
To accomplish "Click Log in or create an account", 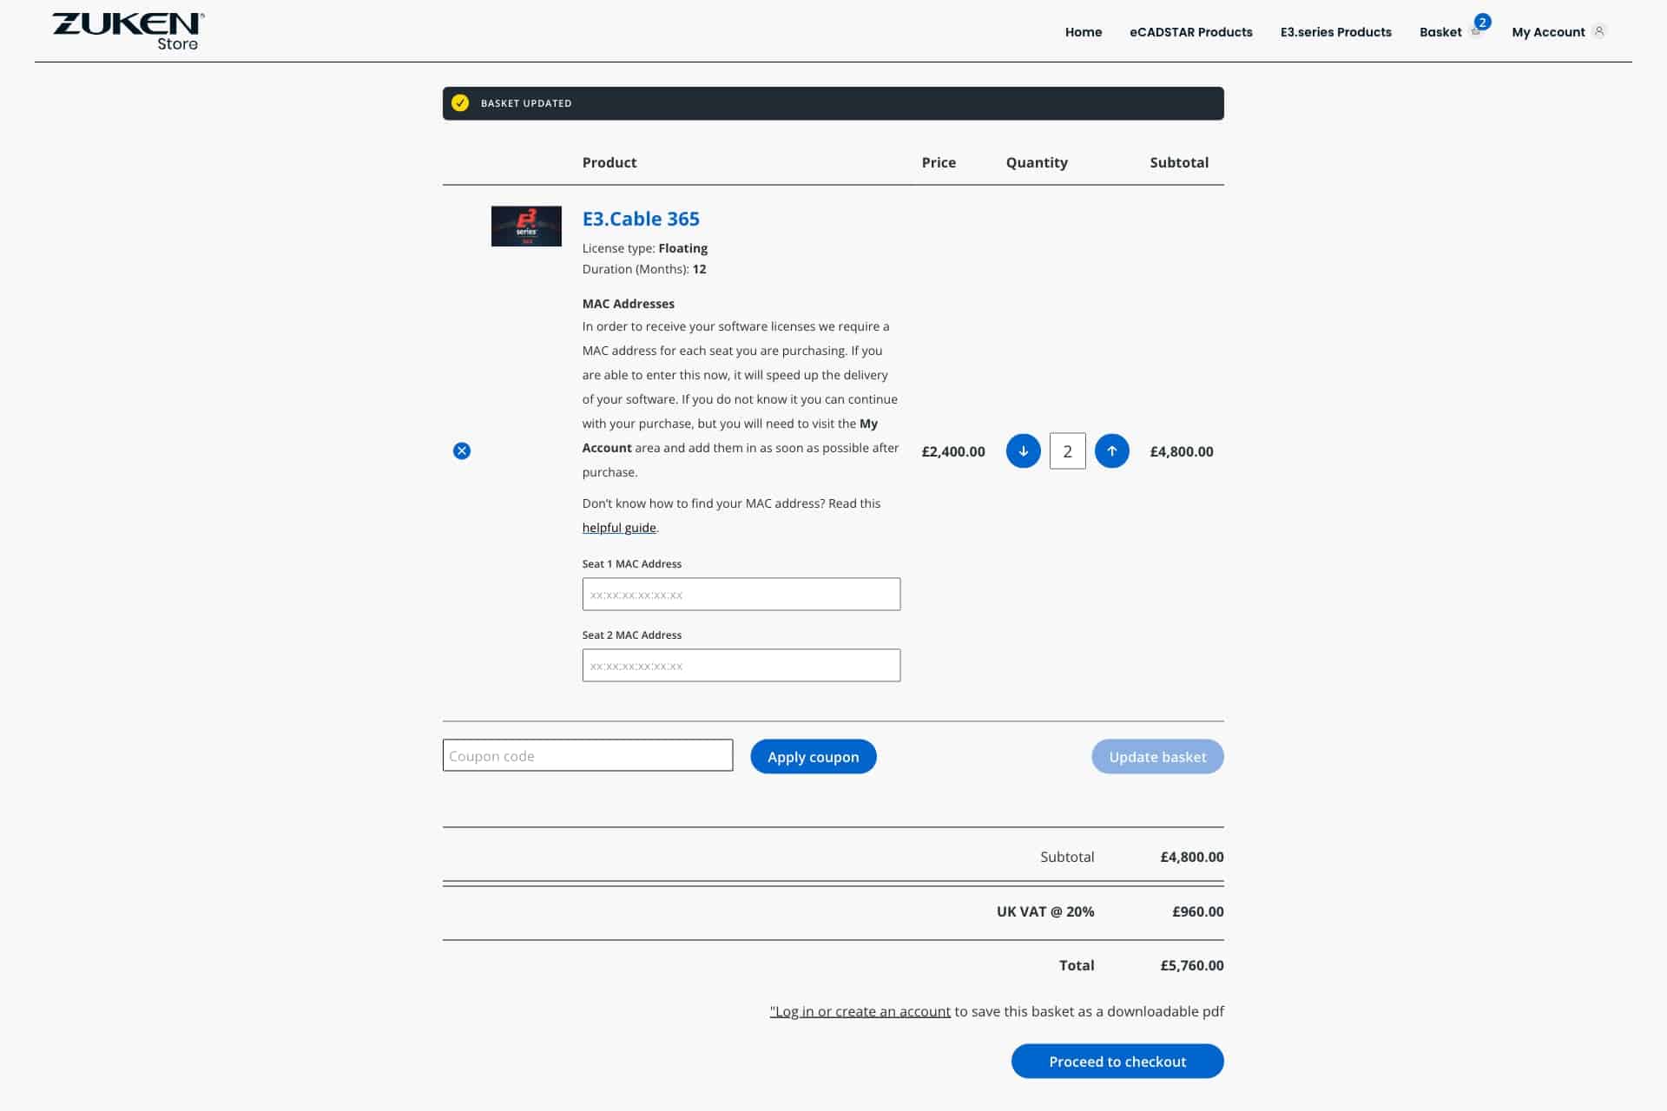I will pyautogui.click(x=860, y=1011).
